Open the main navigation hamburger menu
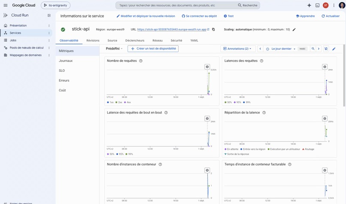The image size is (346, 204). pyautogui.click(x=6, y=5)
